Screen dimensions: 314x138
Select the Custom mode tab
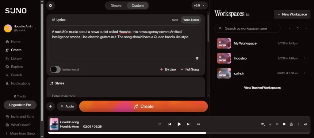[138, 5]
